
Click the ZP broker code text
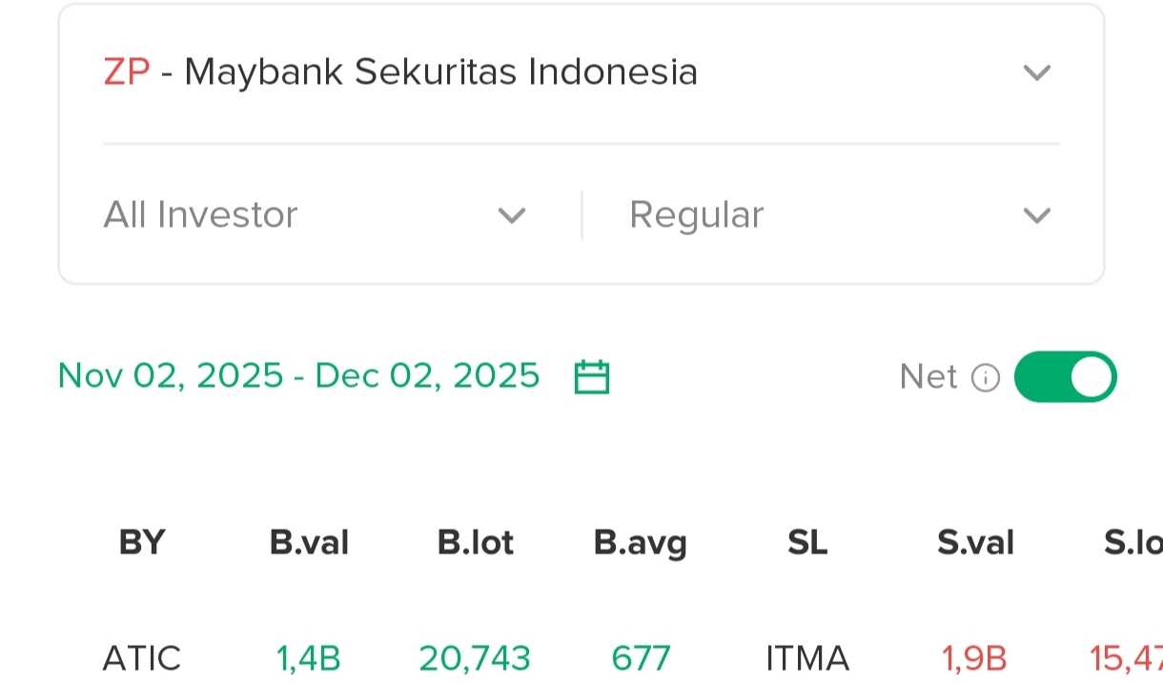127,72
